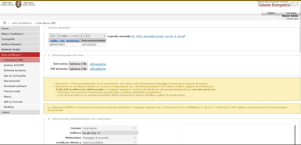Log out via Logout menu item
The height and width of the screenshot is (145, 301).
click(x=20, y=112)
